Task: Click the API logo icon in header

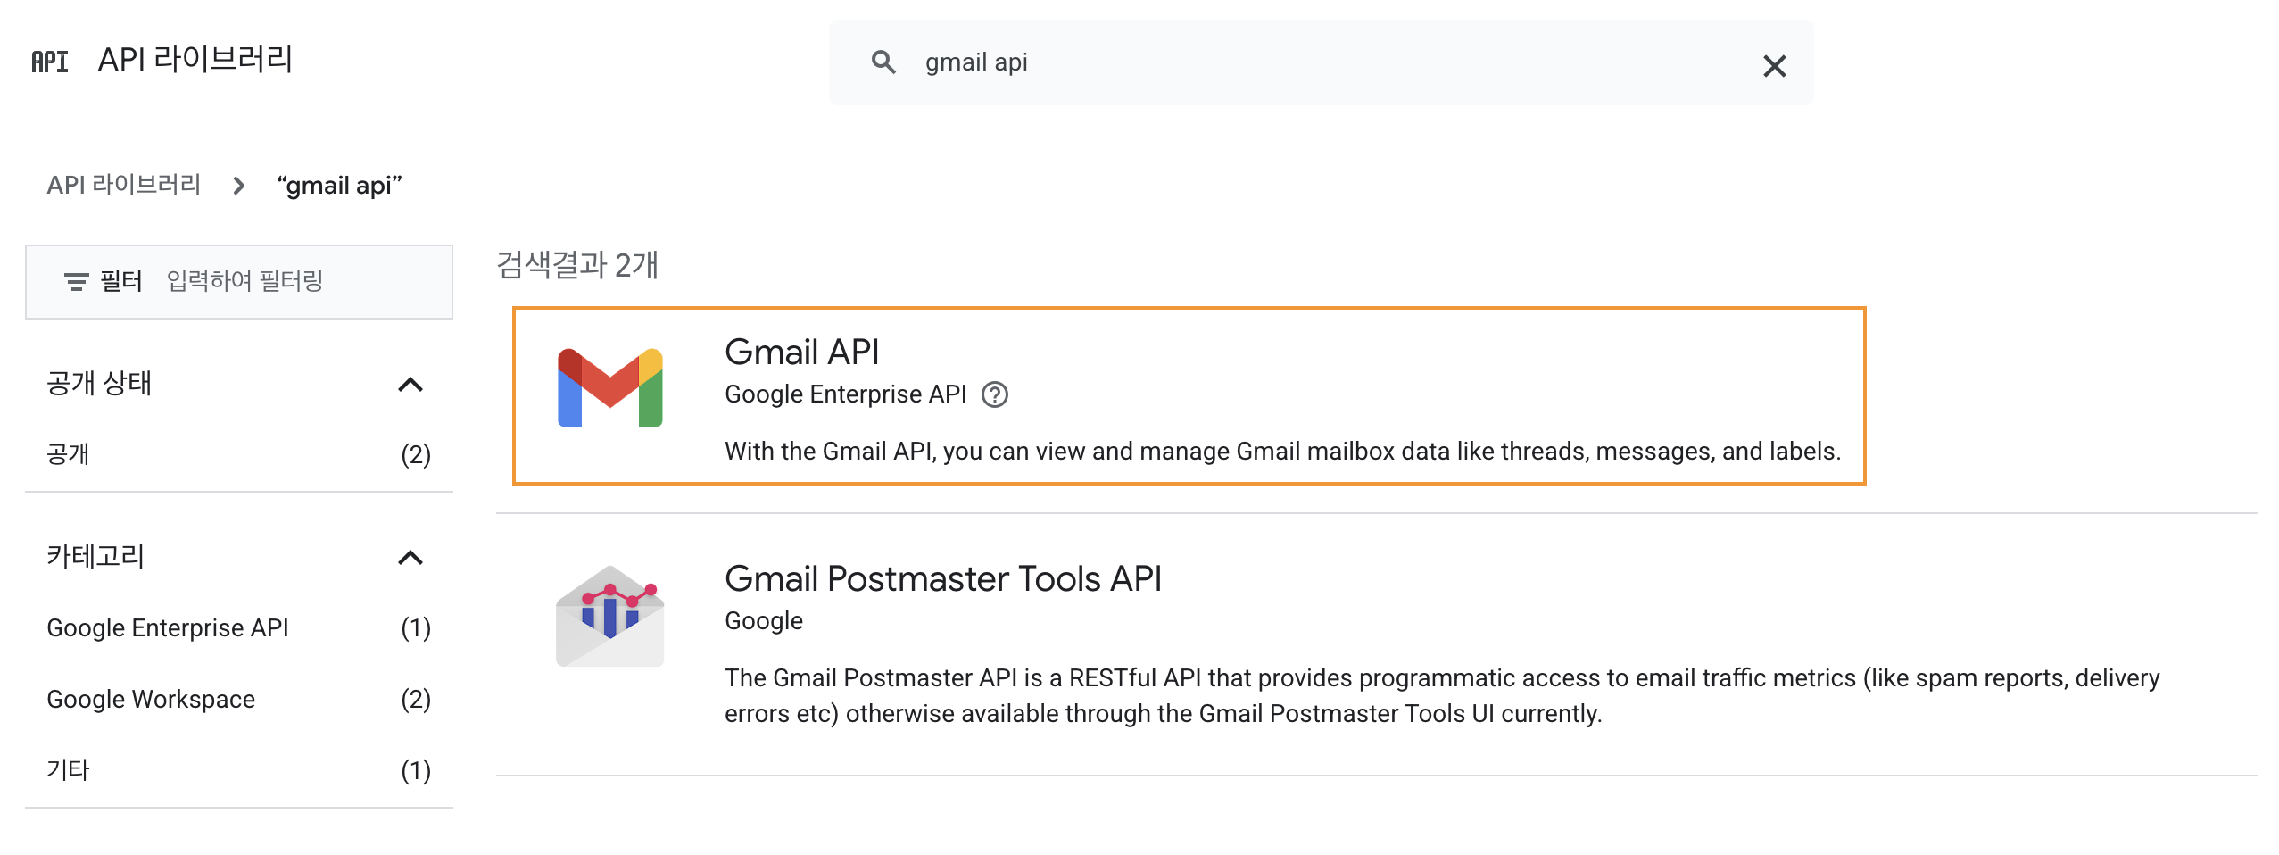Action: point(49,62)
